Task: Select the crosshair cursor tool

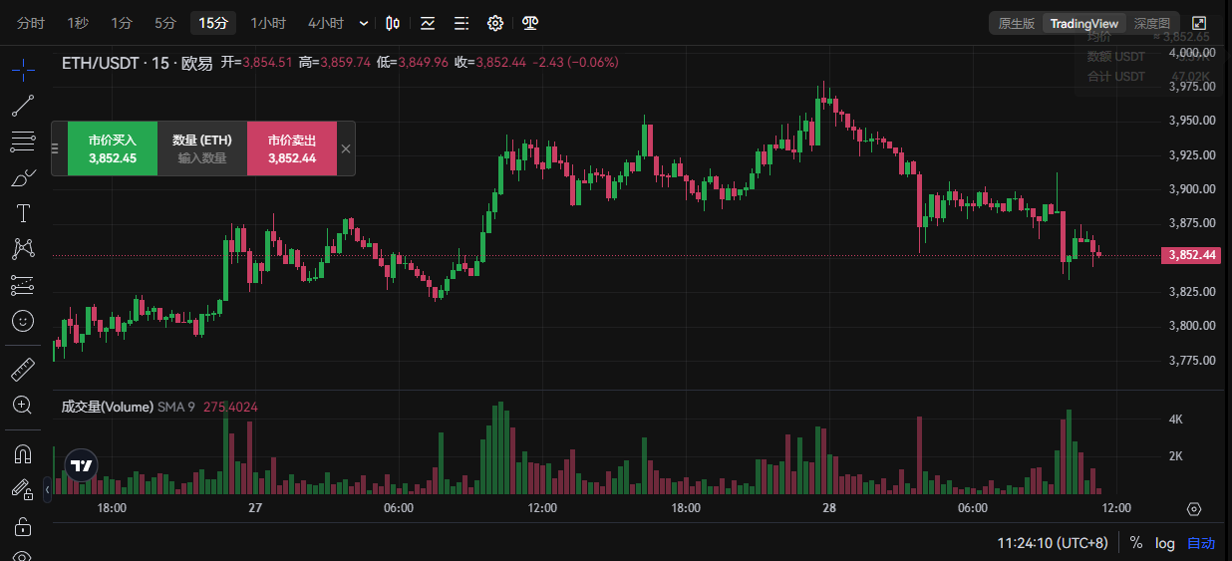Action: (23, 69)
